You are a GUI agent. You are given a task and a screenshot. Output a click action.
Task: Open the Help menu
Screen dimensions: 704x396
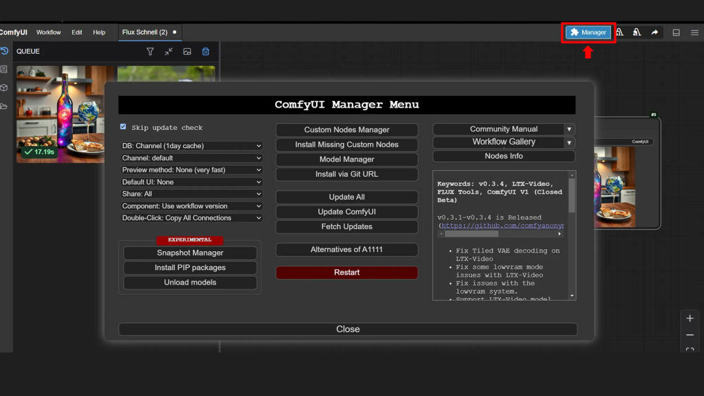pyautogui.click(x=99, y=33)
